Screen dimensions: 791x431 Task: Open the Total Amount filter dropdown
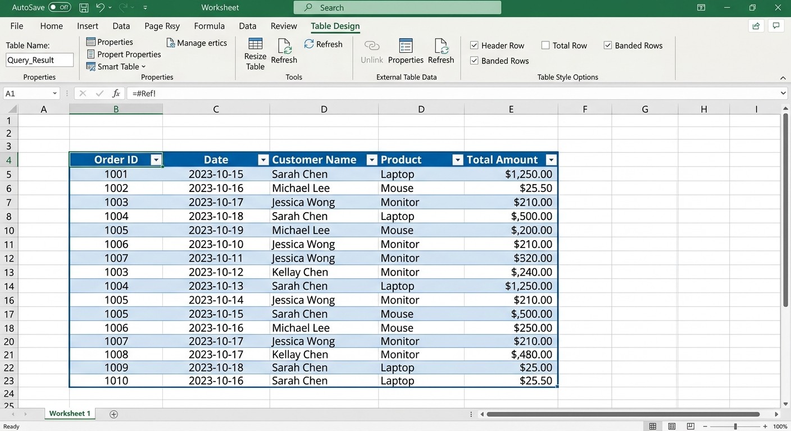(x=551, y=160)
